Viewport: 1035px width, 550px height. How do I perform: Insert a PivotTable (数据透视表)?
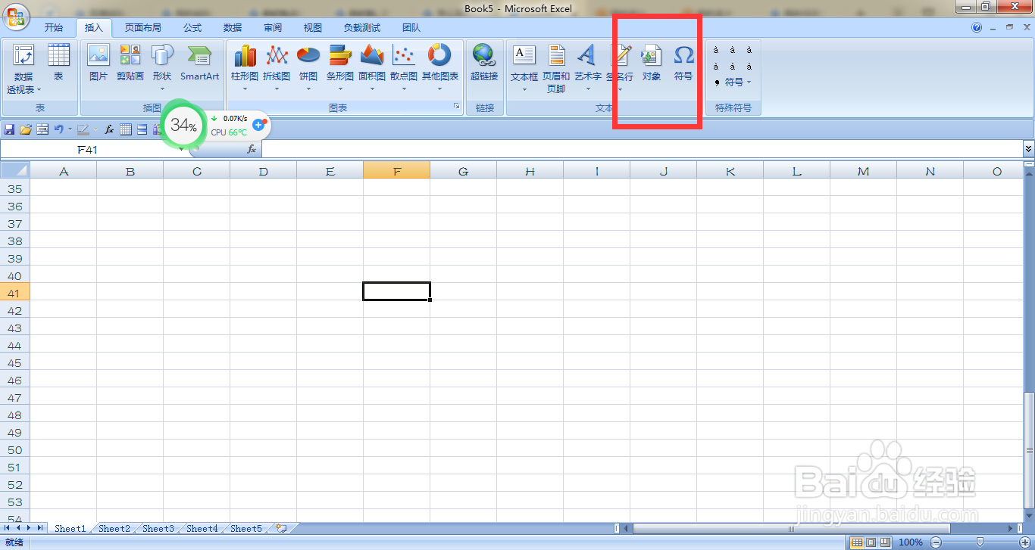click(23, 69)
